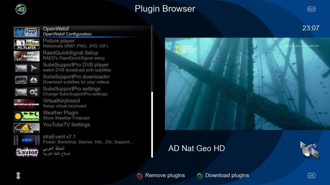Click the plugin list scrollbar

152,92
